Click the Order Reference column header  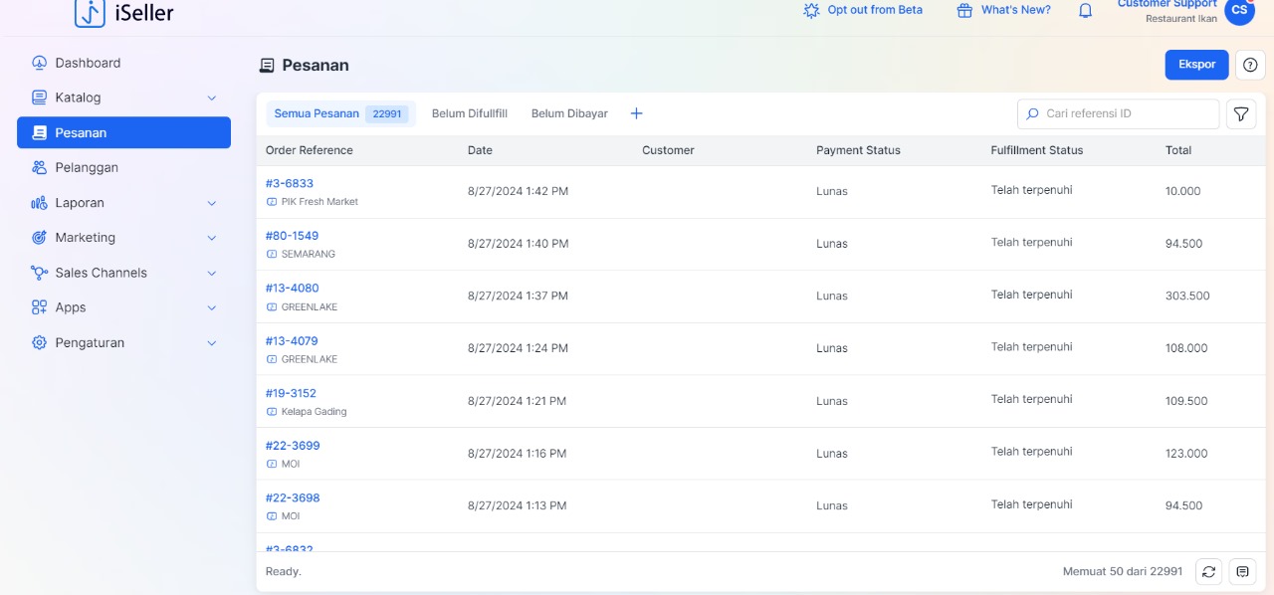pos(310,150)
